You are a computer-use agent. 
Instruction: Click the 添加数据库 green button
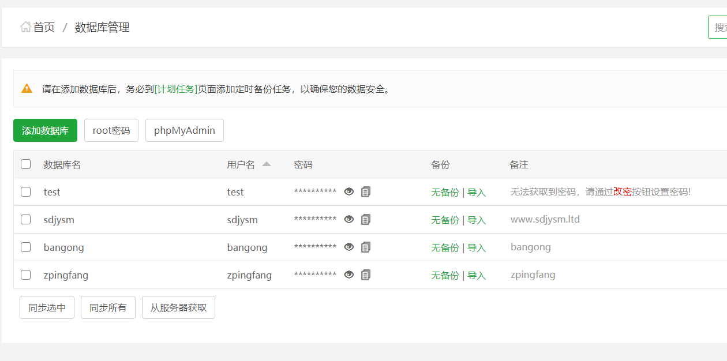coord(45,130)
